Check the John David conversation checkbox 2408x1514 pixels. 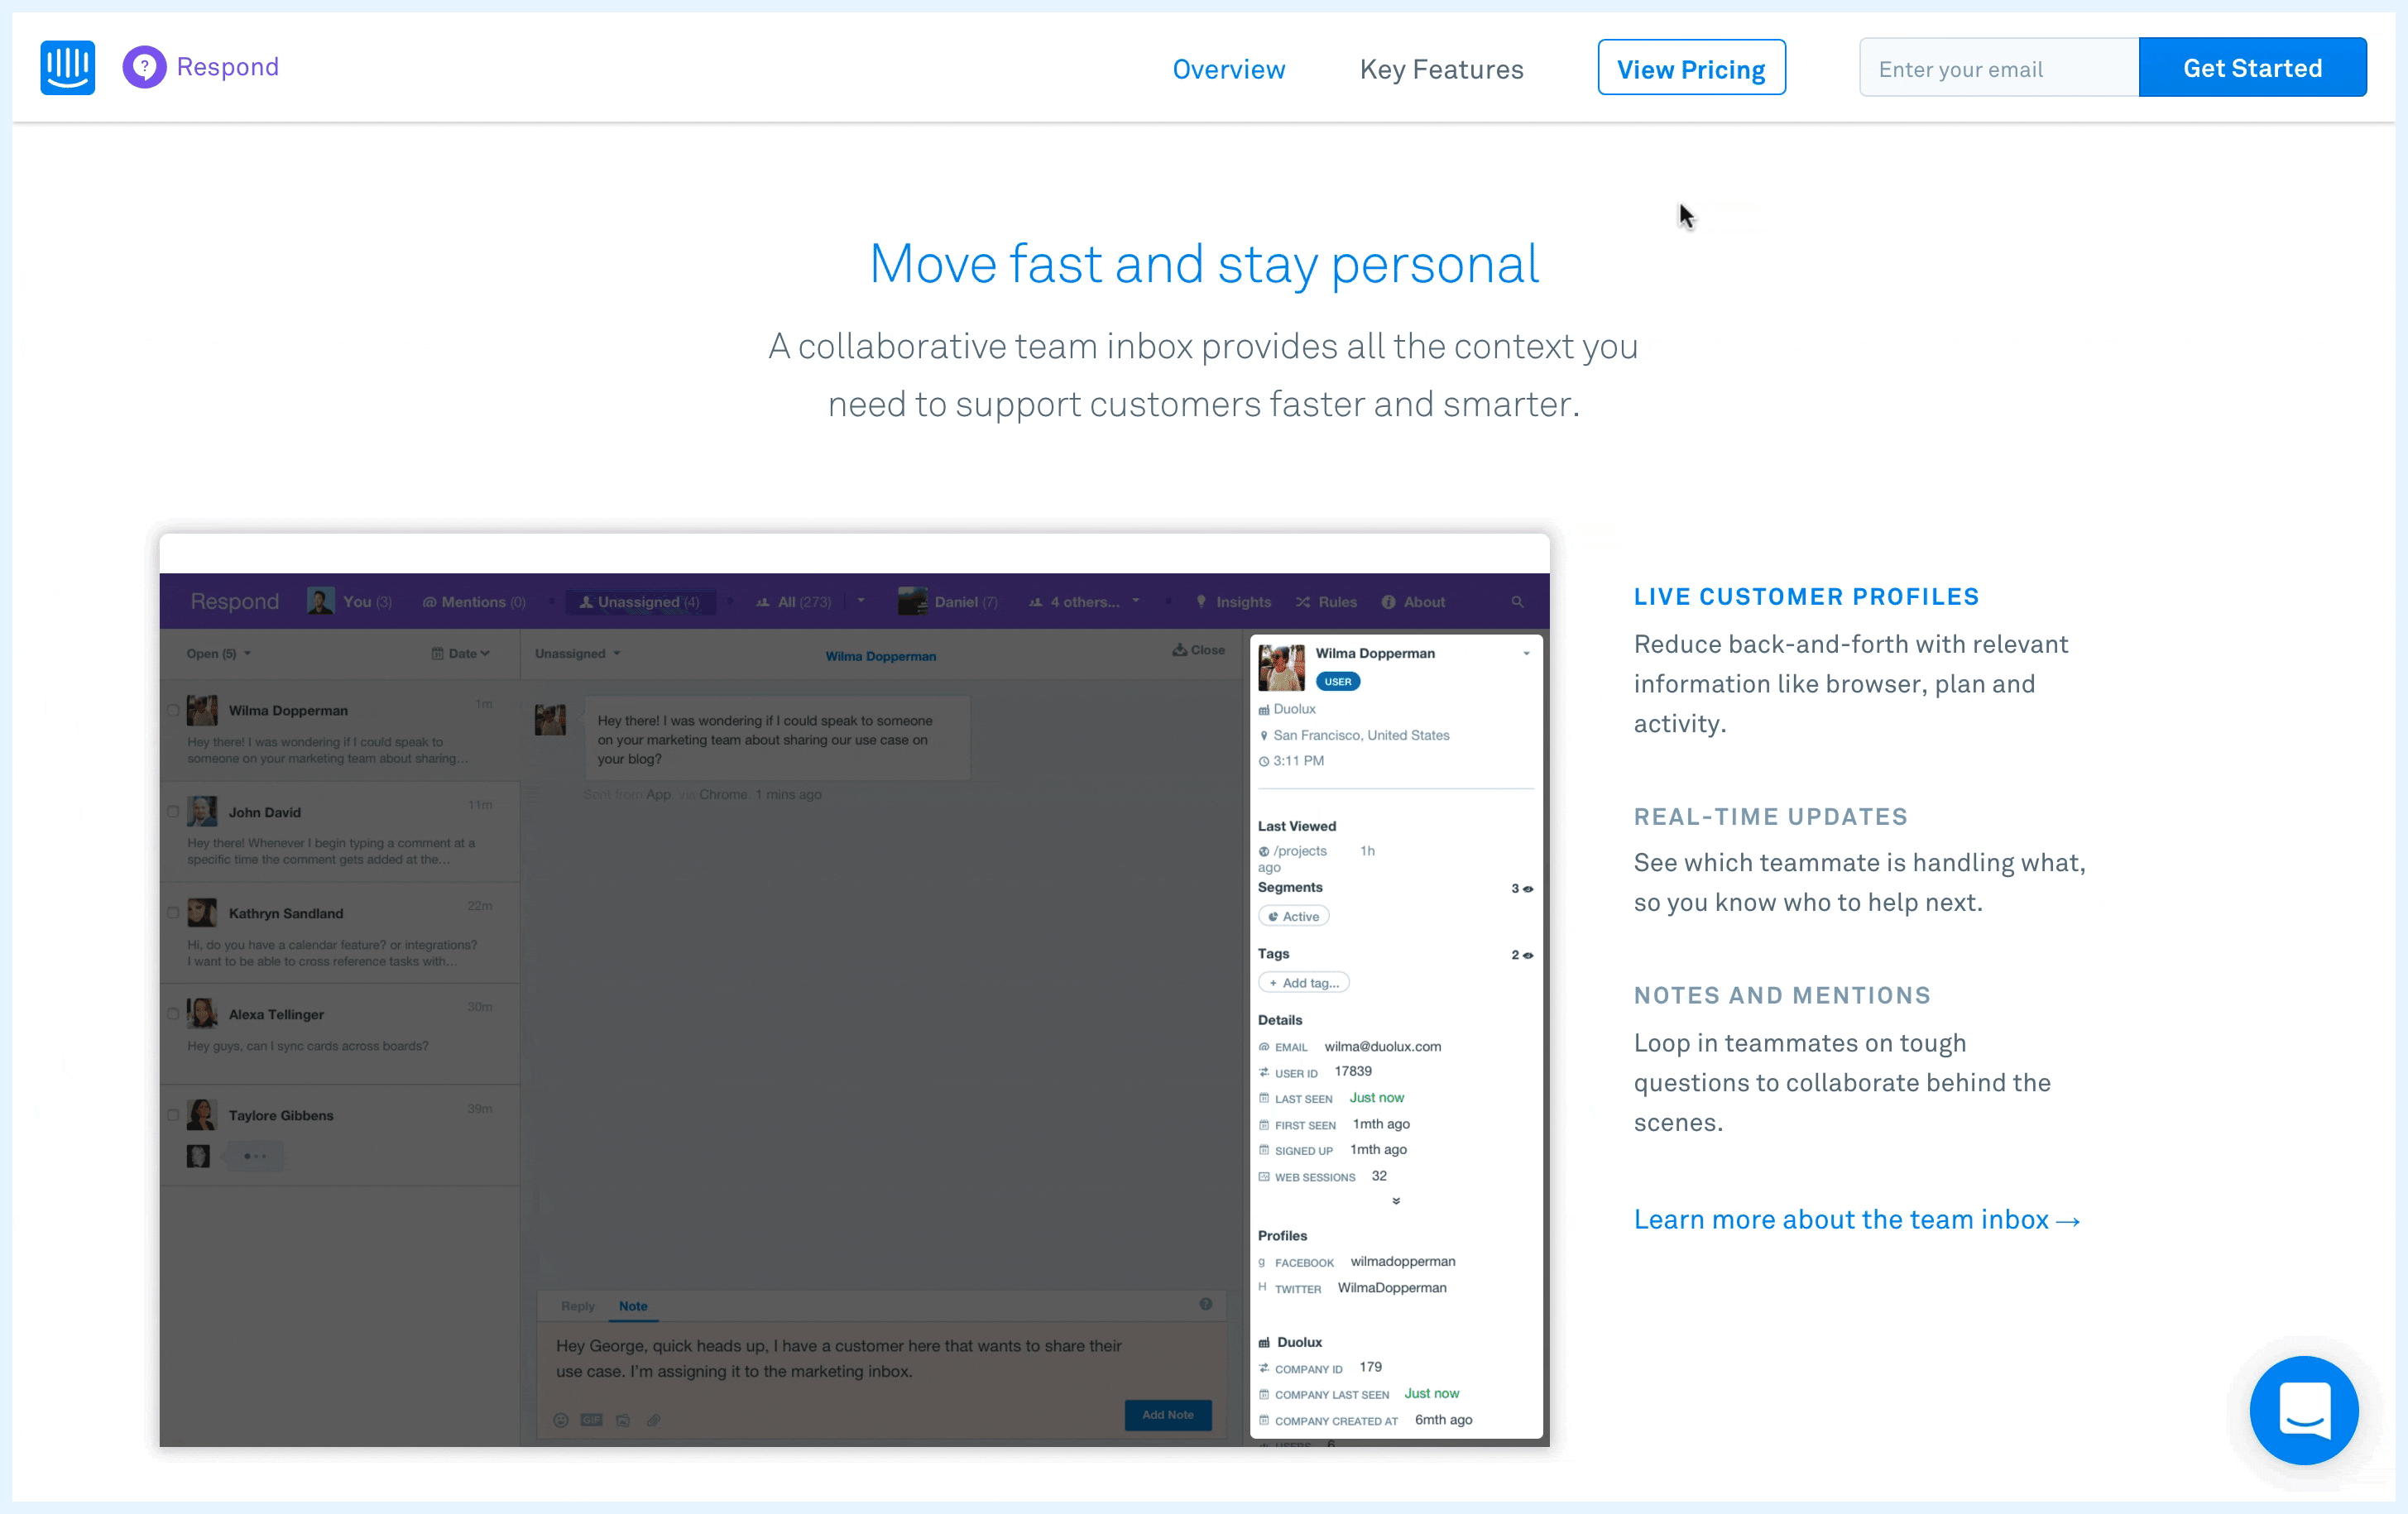click(173, 812)
